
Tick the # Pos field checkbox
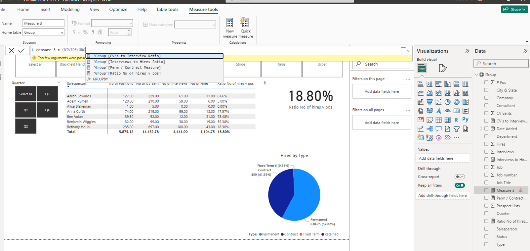coord(486,82)
